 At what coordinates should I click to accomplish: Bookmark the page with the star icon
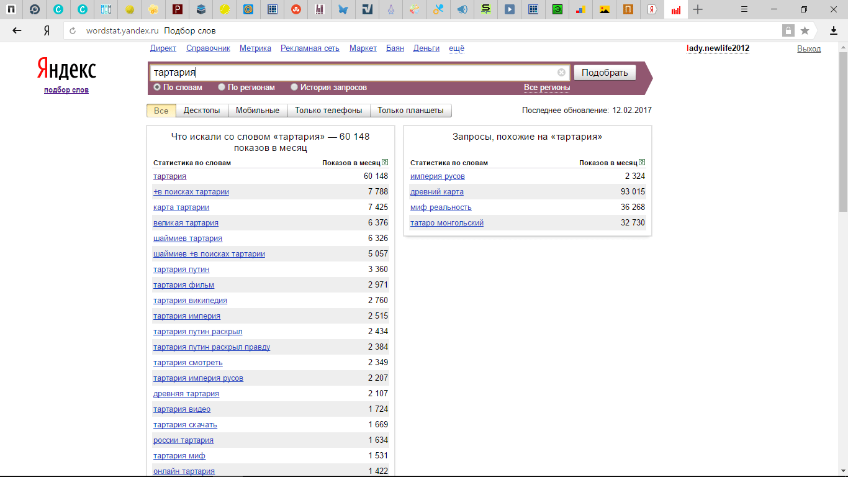[805, 30]
